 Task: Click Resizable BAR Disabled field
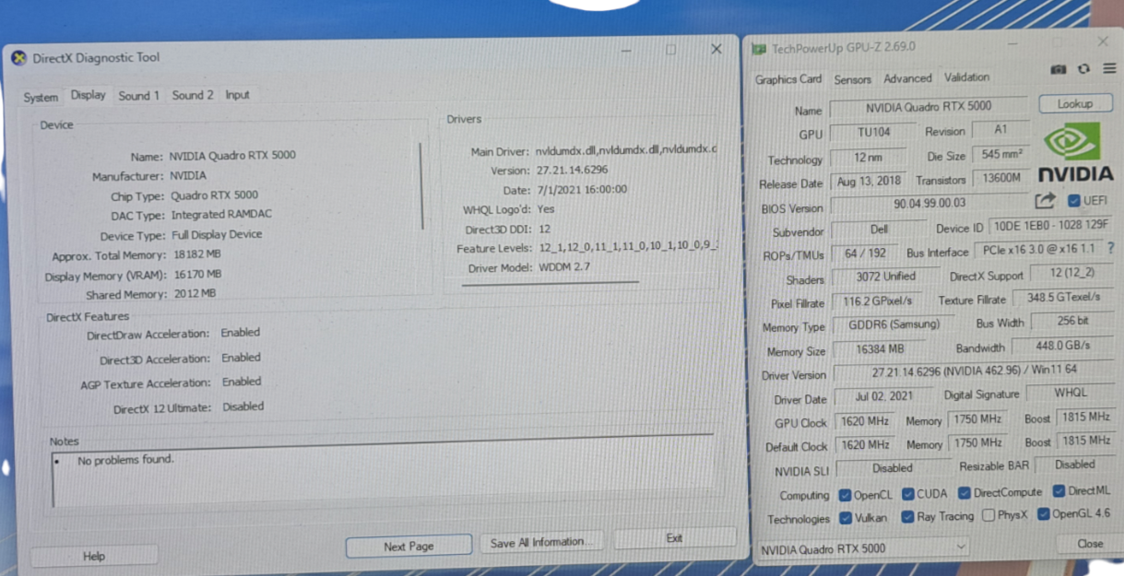1074,464
